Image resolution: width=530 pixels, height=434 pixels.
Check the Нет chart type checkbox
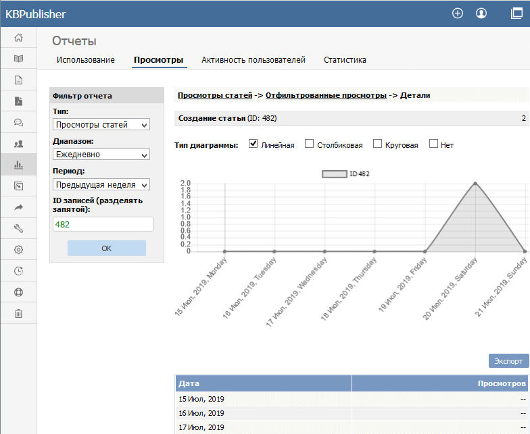point(433,143)
